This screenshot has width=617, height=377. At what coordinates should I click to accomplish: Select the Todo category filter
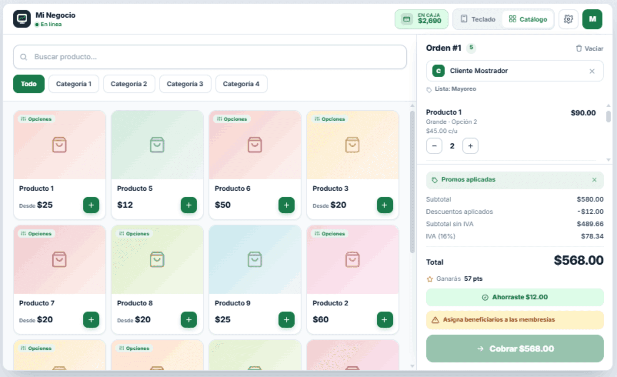29,84
